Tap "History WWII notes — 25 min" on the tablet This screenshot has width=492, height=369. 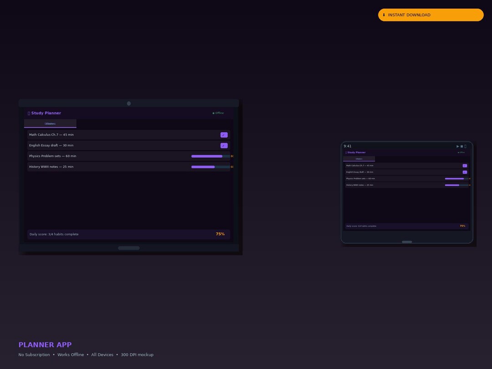(359, 185)
